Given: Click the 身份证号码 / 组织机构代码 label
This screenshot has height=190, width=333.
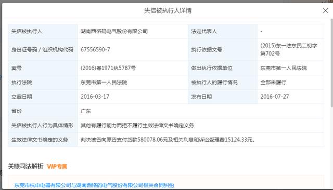Looking at the screenshot, I should tap(42, 49).
